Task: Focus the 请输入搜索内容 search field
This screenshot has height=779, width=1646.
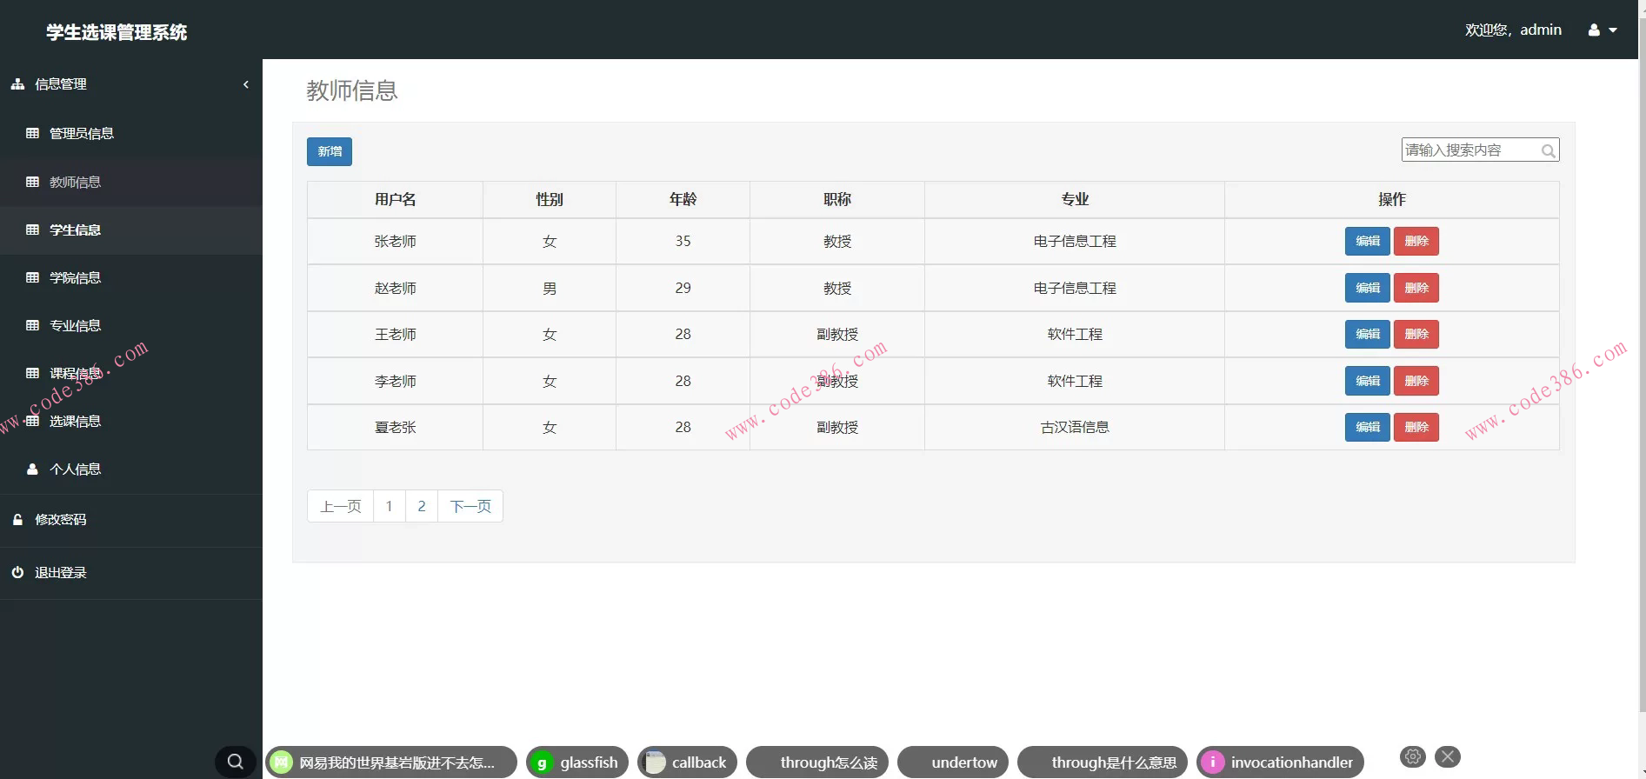Action: 1469,150
